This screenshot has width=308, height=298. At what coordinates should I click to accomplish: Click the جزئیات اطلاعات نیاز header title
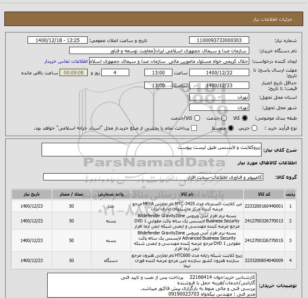(x=273, y=19)
